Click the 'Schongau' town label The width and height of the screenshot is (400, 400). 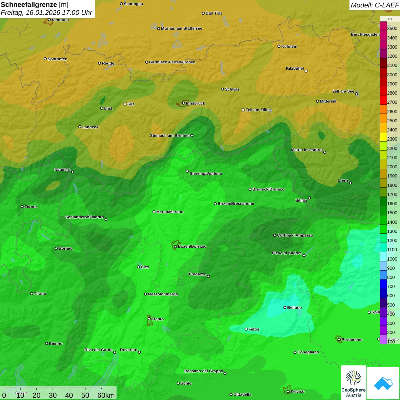133,4
